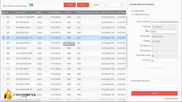Select device row DS-2PT3326IZ-DE3
182x102 pixels.
(x=64, y=58)
